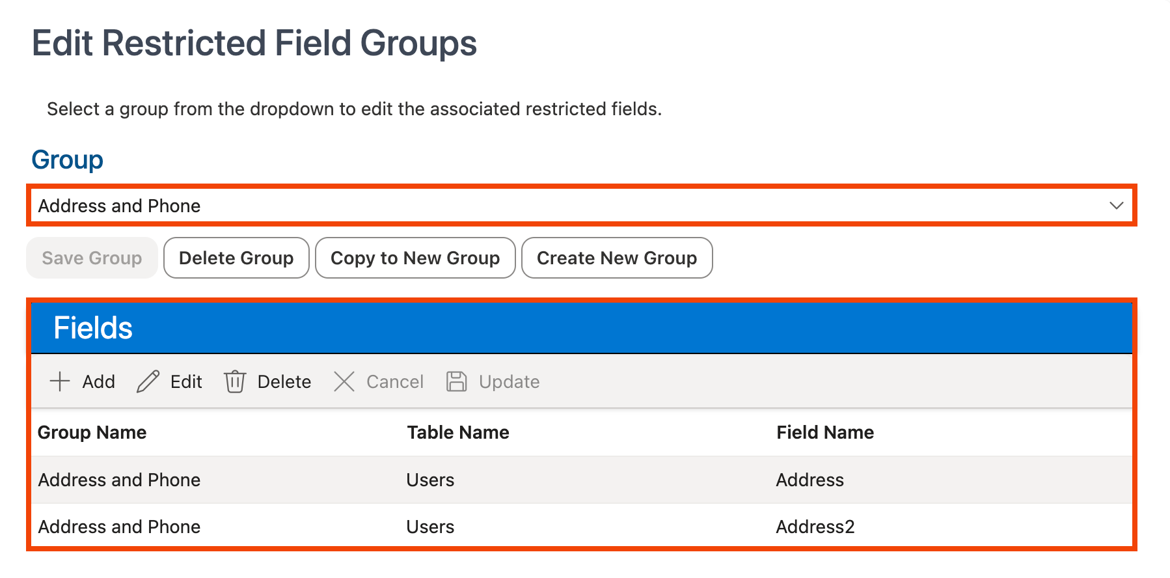Click the Users cell in the Address2 row
Image resolution: width=1170 pixels, height=578 pixels.
pyautogui.click(x=430, y=527)
